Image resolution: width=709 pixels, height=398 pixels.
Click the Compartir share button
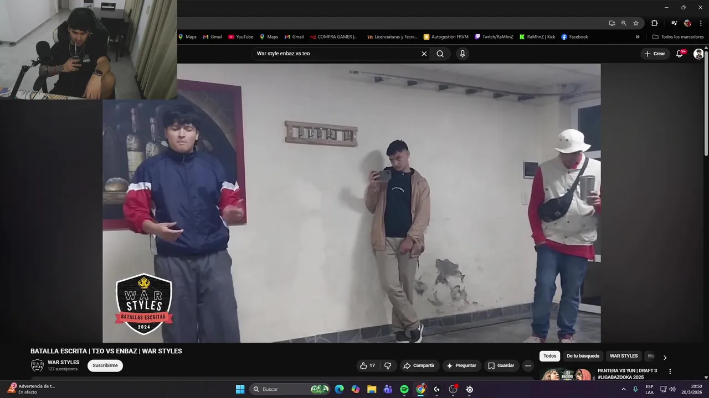pos(419,365)
